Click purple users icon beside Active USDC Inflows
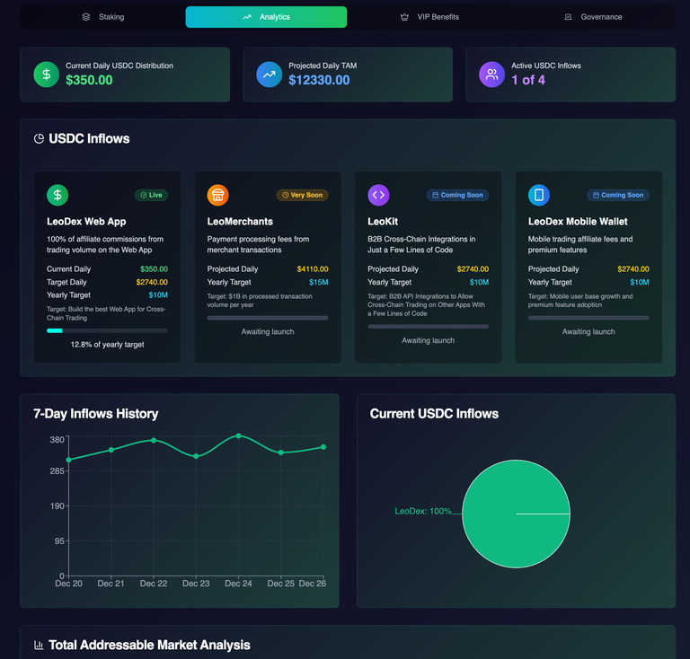 [492, 75]
